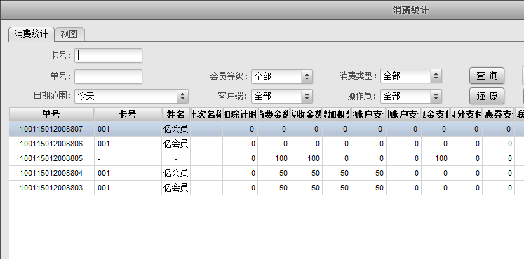Viewport: 524px width, 259px height.
Task: Select order row 100115012008806
Action: click(266, 143)
